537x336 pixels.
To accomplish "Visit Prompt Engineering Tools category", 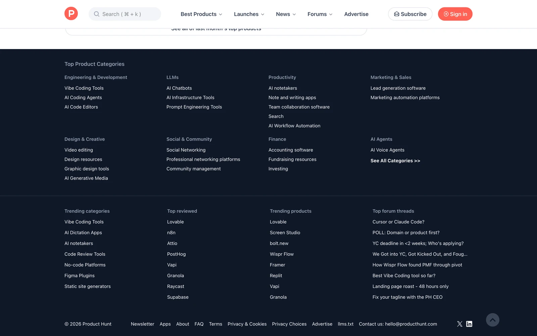I will coord(194,107).
